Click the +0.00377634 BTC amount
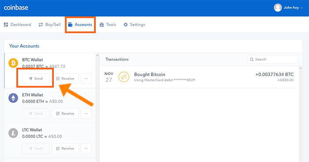Image resolution: width=309 pixels, height=162 pixels. click(x=275, y=74)
